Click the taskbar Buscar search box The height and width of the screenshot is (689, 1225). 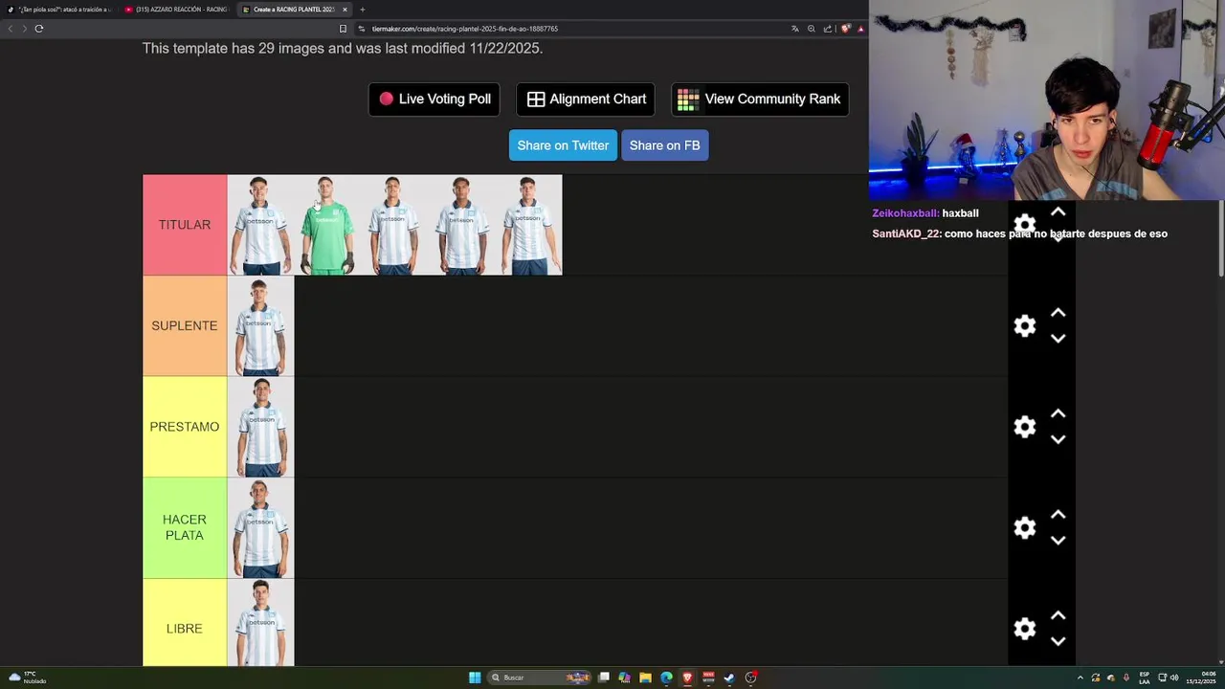pos(539,678)
